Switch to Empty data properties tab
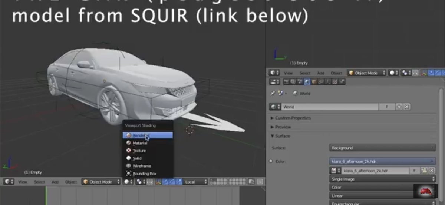The image size is (445, 205). [x=328, y=82]
